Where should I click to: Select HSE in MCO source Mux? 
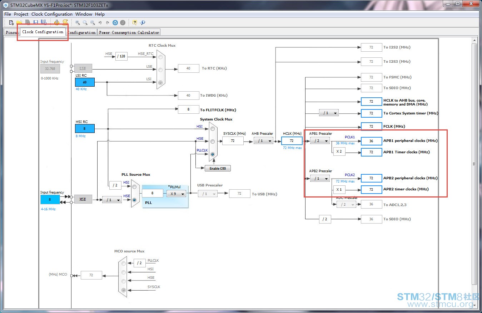[x=124, y=281]
